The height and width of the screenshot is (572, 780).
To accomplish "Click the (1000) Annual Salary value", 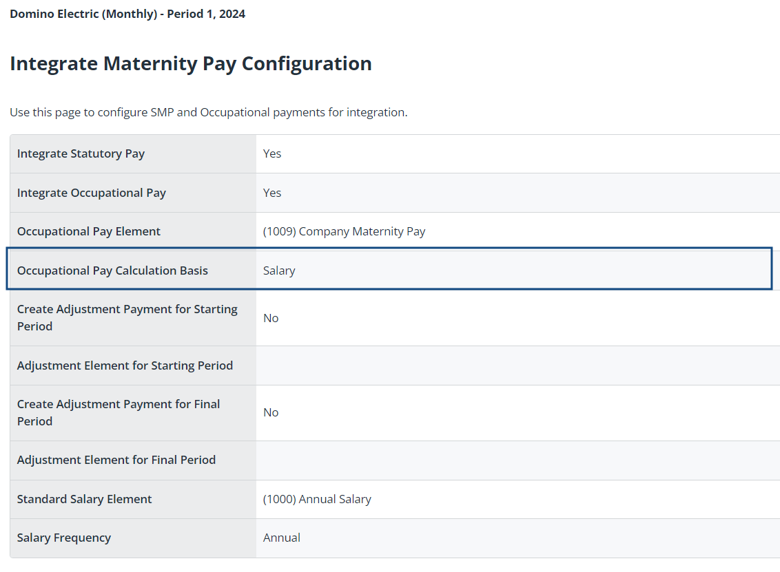I will [x=317, y=499].
